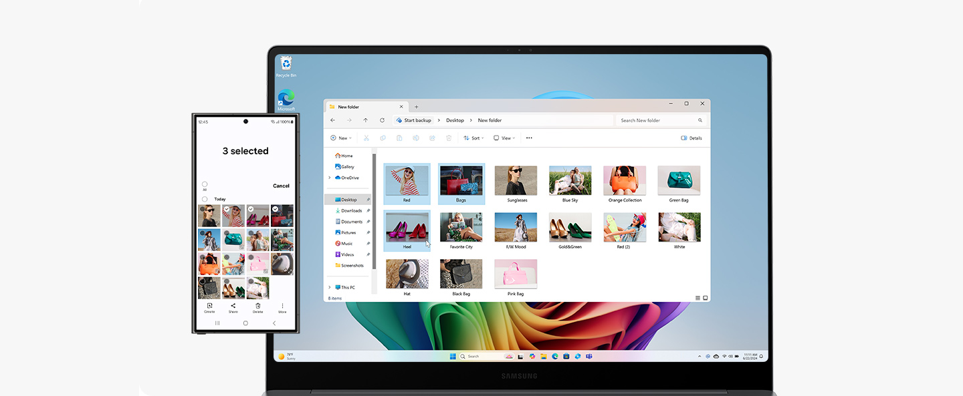Refresh the New folder view
Viewport: 963px width, 396px height.
tap(382, 120)
